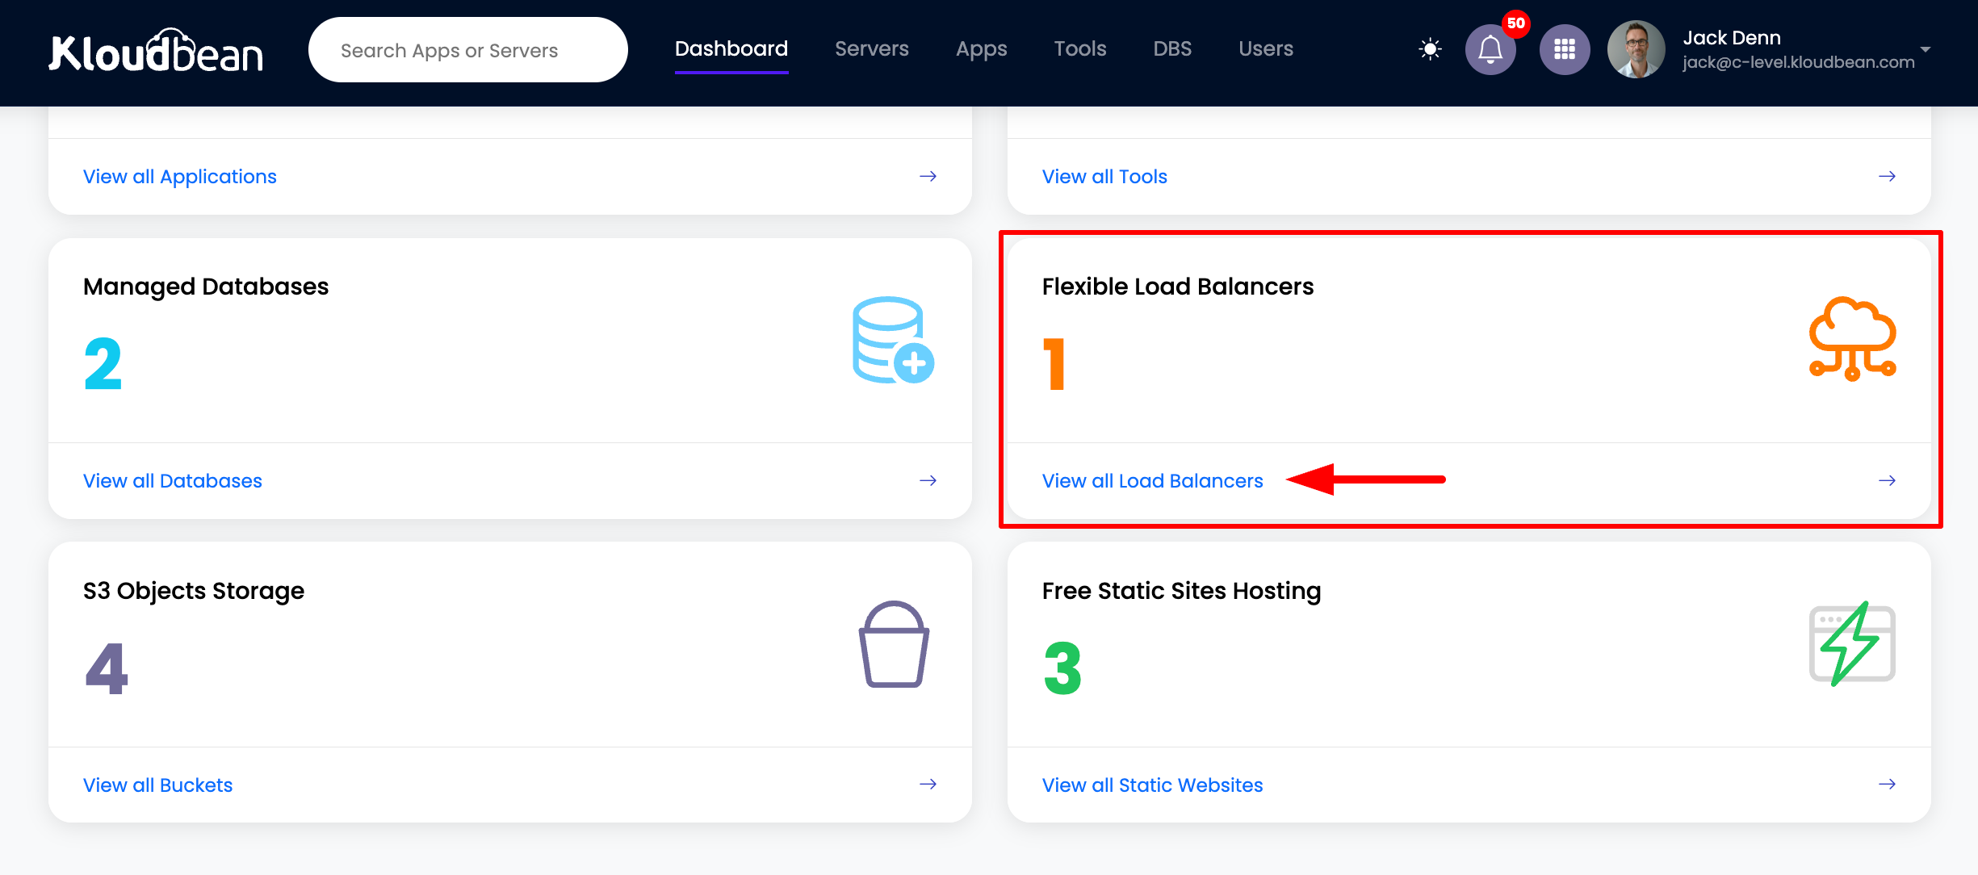
Task: Focus the Search Apps or Servers field
Action: [468, 50]
